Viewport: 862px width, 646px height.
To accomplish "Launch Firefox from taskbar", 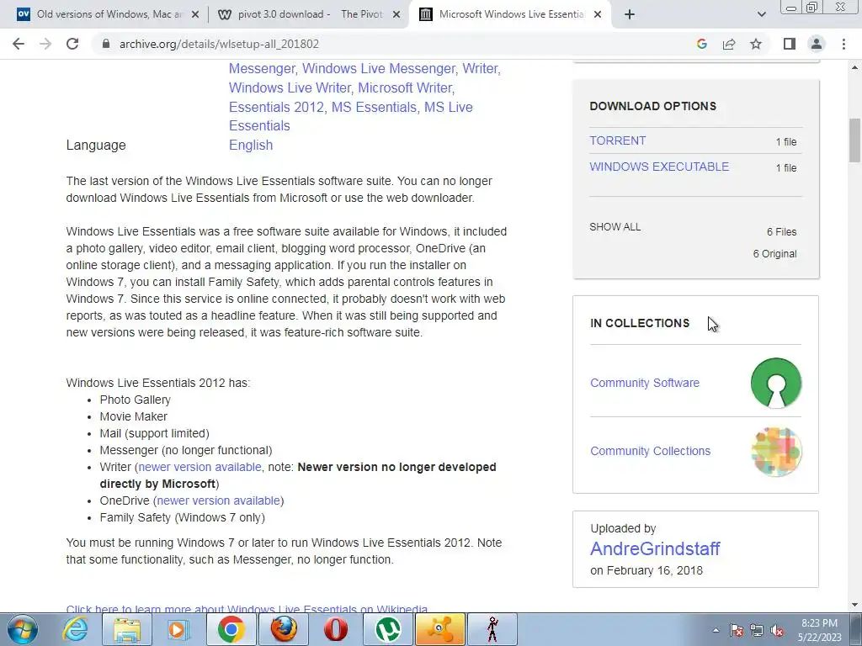I will [x=284, y=629].
